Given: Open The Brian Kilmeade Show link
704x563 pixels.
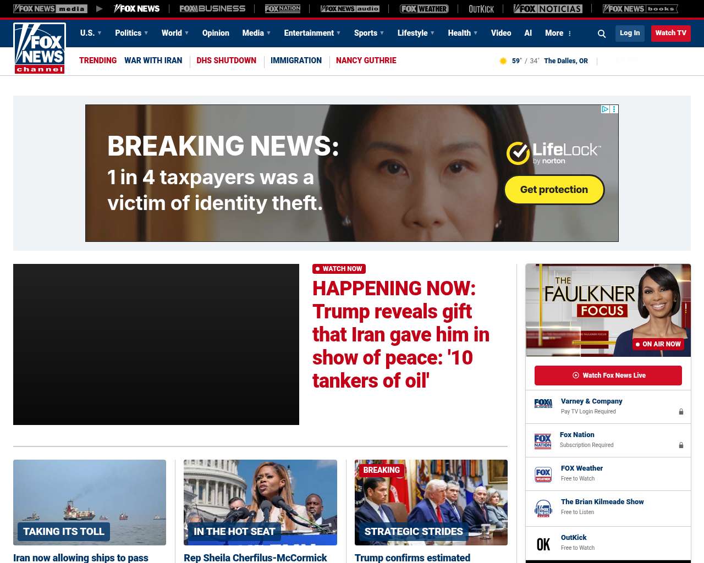Looking at the screenshot, I should (x=602, y=502).
